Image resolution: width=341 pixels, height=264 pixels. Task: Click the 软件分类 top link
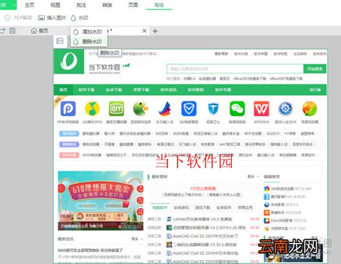tap(241, 54)
